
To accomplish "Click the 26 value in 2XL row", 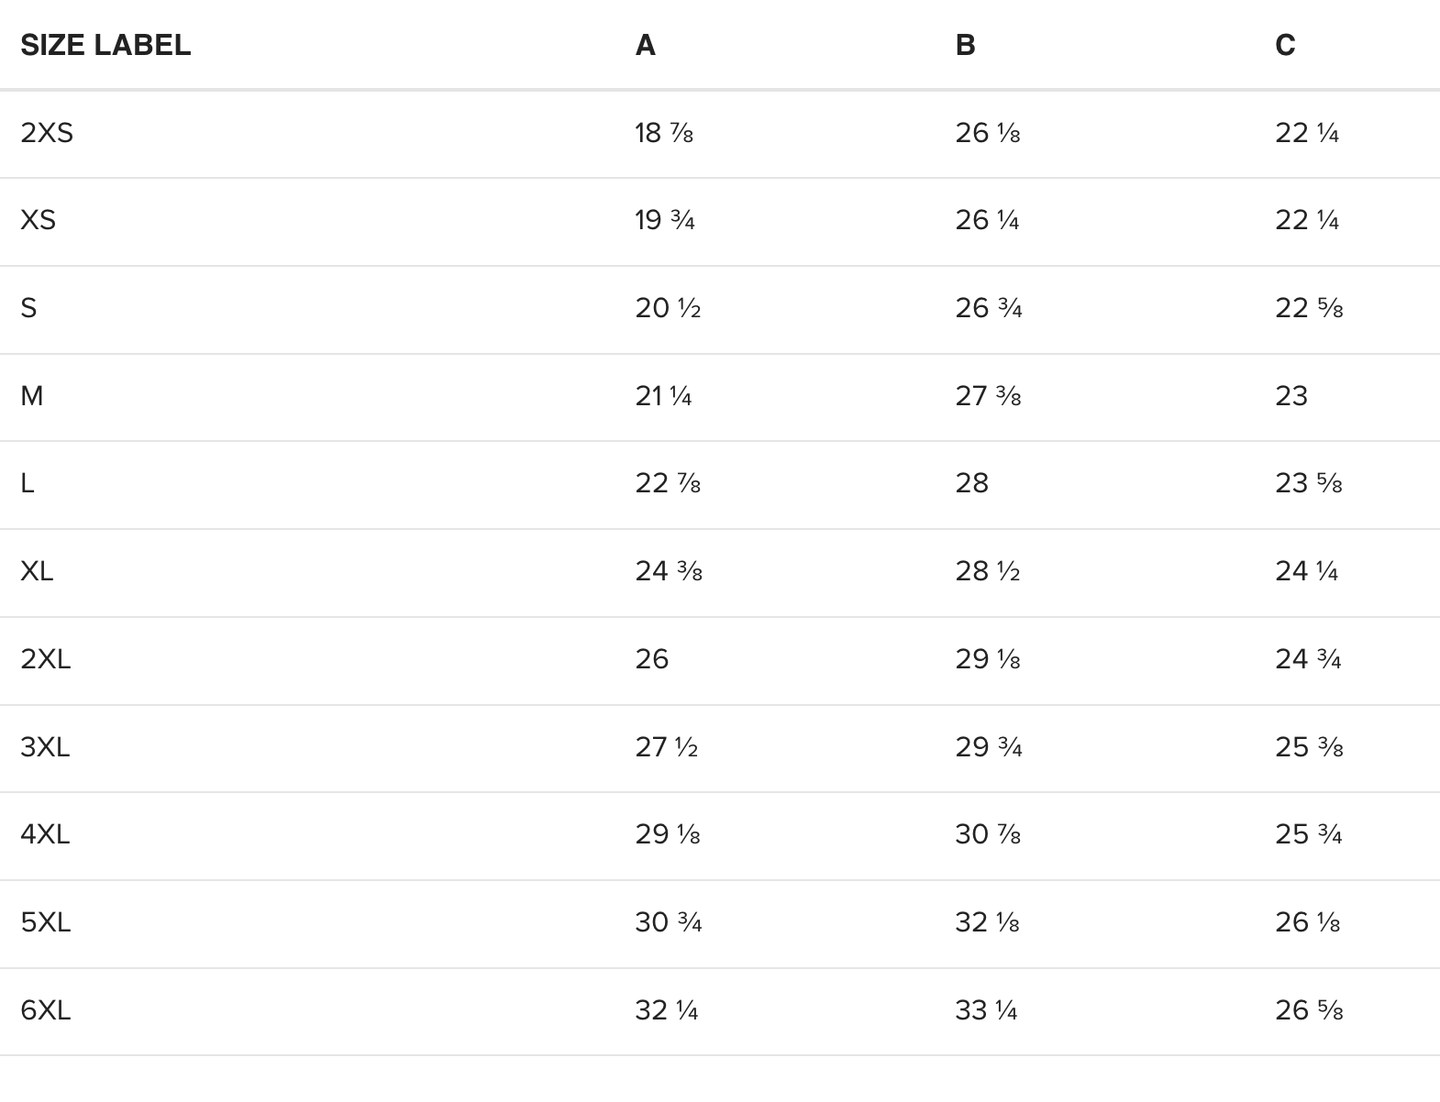I will (x=652, y=659).
